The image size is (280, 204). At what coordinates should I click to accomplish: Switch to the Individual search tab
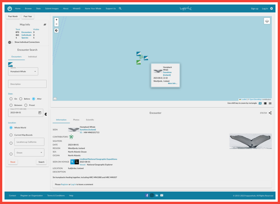point(32,57)
